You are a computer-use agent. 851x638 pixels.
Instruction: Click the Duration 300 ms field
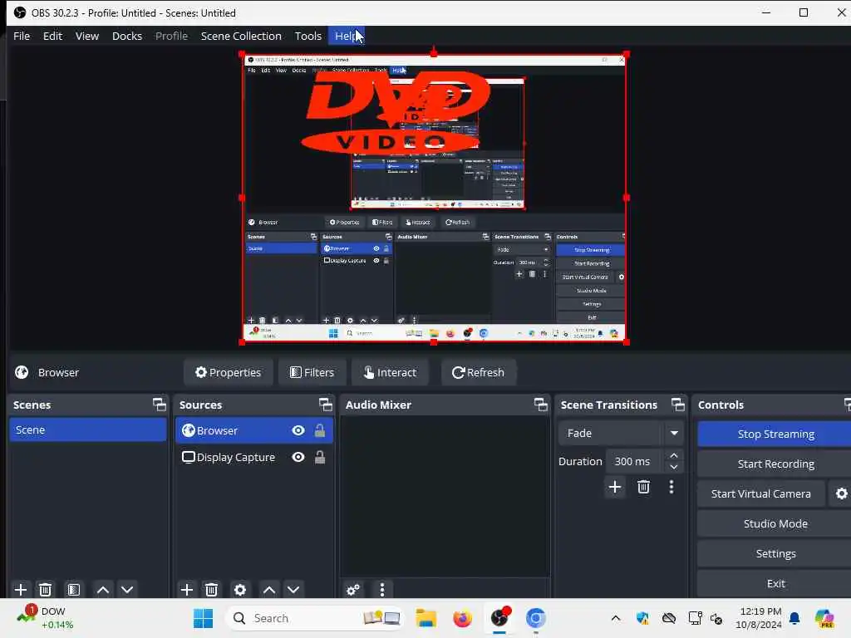click(x=634, y=461)
